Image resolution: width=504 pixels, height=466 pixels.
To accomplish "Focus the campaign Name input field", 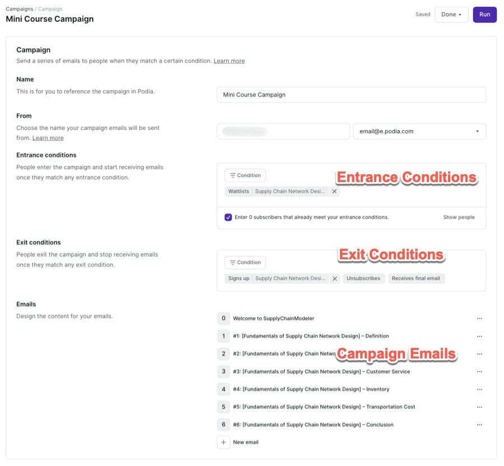I will [x=351, y=95].
